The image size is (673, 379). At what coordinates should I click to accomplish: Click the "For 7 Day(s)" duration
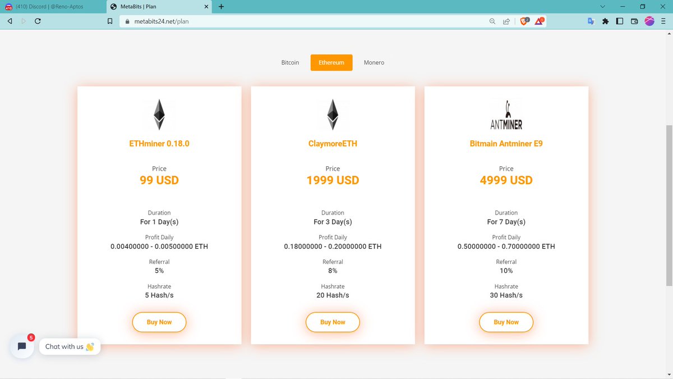(x=506, y=222)
